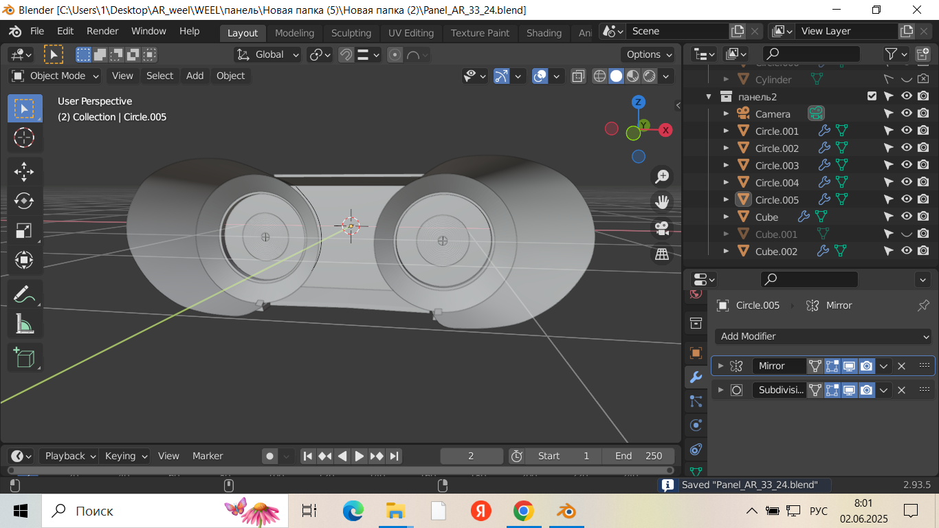Screen dimensions: 939x528
Task: Select the Measure tool
Action: click(x=24, y=323)
